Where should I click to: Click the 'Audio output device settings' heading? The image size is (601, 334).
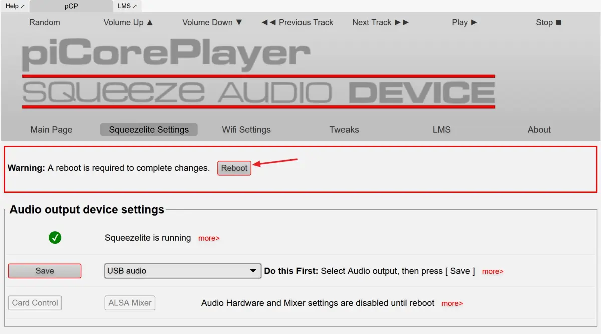click(x=87, y=210)
